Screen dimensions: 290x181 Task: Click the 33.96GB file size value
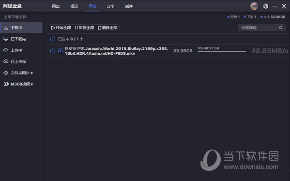[183, 51]
